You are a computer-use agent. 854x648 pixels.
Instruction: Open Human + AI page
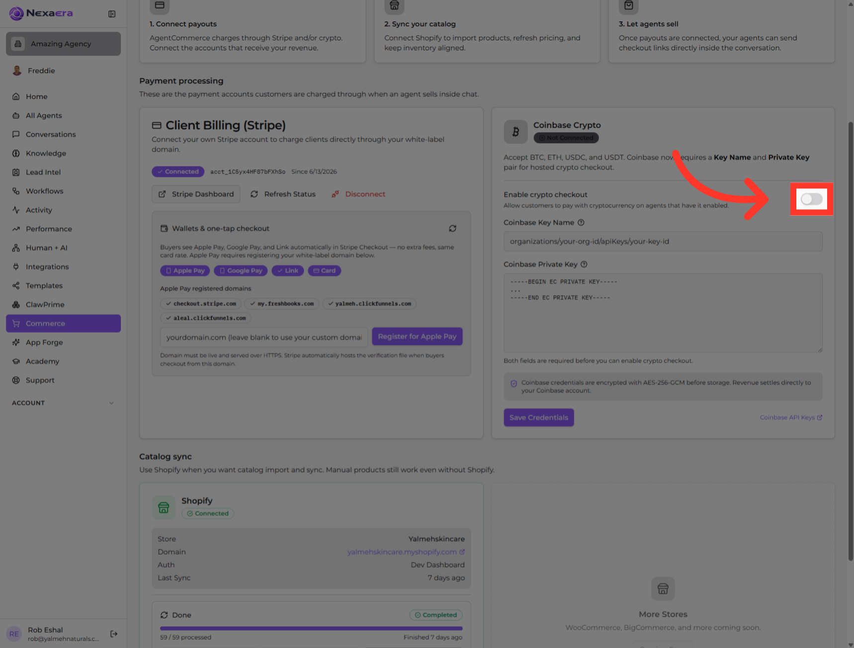click(x=63, y=247)
